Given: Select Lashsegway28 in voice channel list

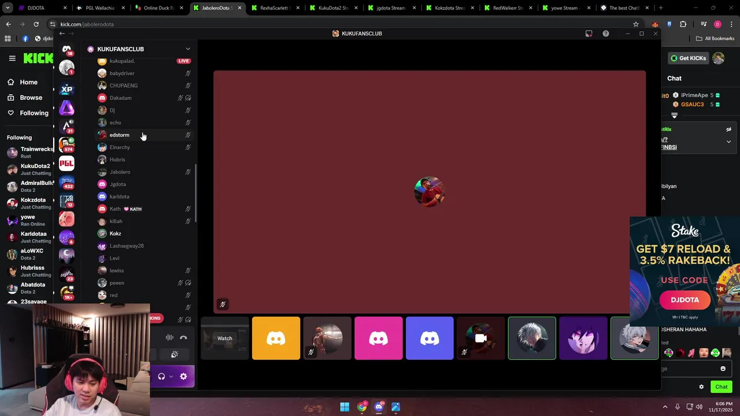Looking at the screenshot, I should click(x=145, y=246).
